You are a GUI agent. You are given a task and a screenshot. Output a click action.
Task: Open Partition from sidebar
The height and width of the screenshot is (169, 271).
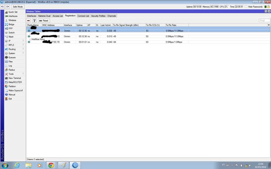click(x=12, y=87)
